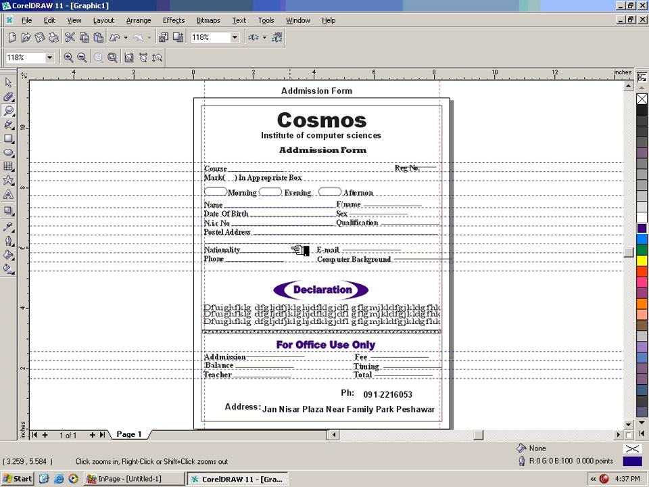This screenshot has width=649, height=487.
Task: Click the status bar outline color swatch
Action: pos(631,461)
